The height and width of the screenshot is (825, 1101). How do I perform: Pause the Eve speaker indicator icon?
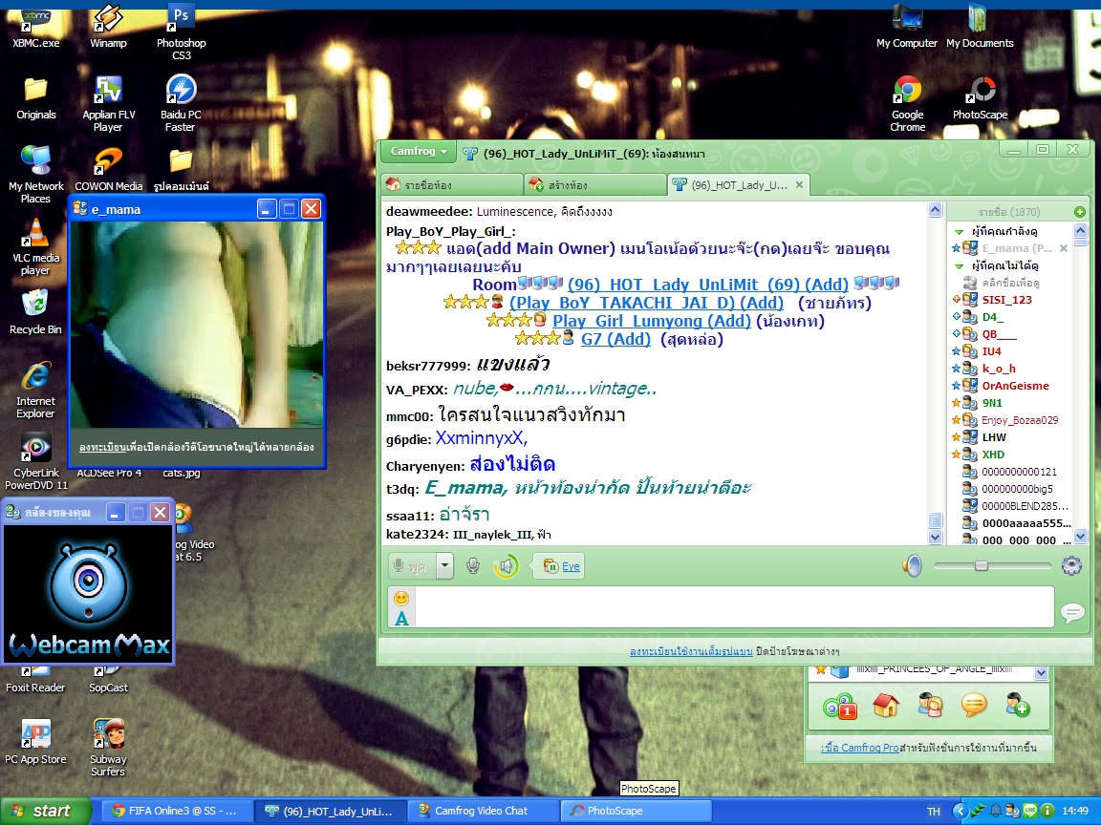551,566
